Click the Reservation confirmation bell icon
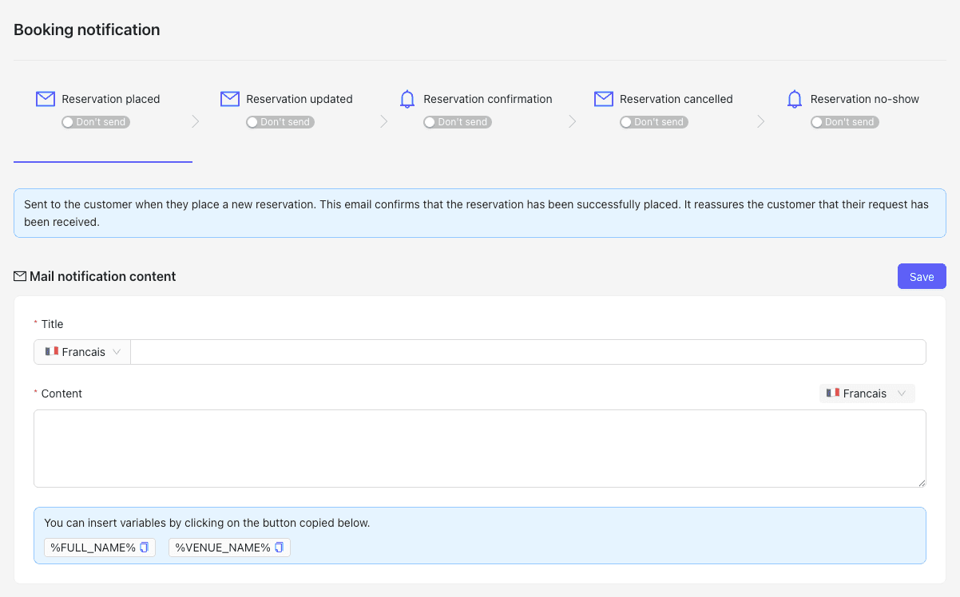 point(407,99)
